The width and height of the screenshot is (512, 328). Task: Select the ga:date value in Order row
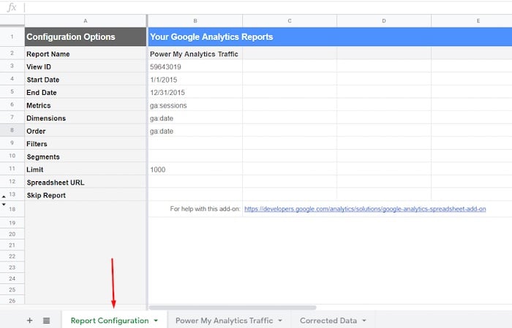pos(195,131)
